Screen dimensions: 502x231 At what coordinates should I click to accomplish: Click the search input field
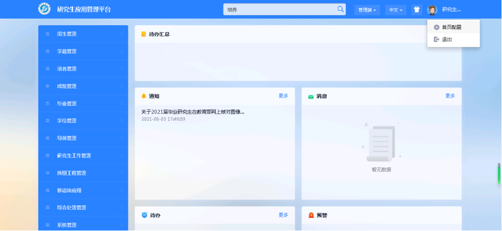click(280, 10)
